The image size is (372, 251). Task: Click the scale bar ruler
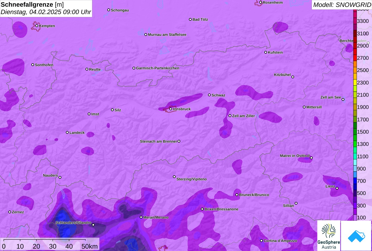pos(45,240)
